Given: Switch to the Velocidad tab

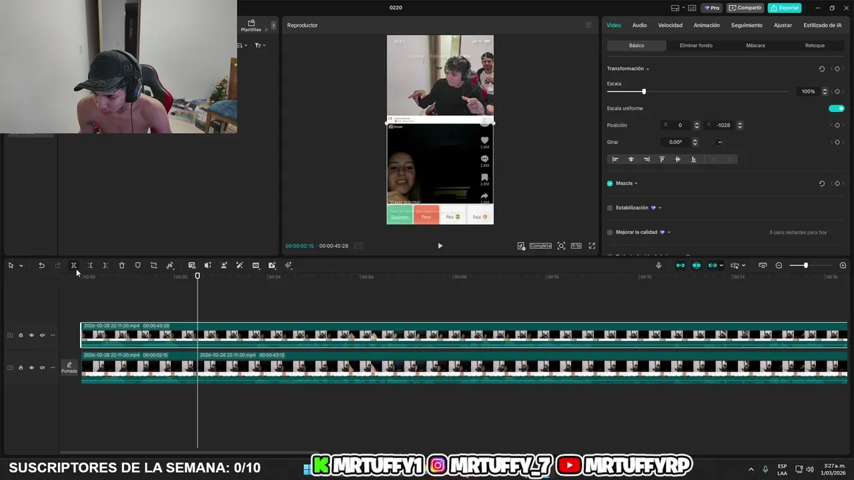Looking at the screenshot, I should click(670, 25).
